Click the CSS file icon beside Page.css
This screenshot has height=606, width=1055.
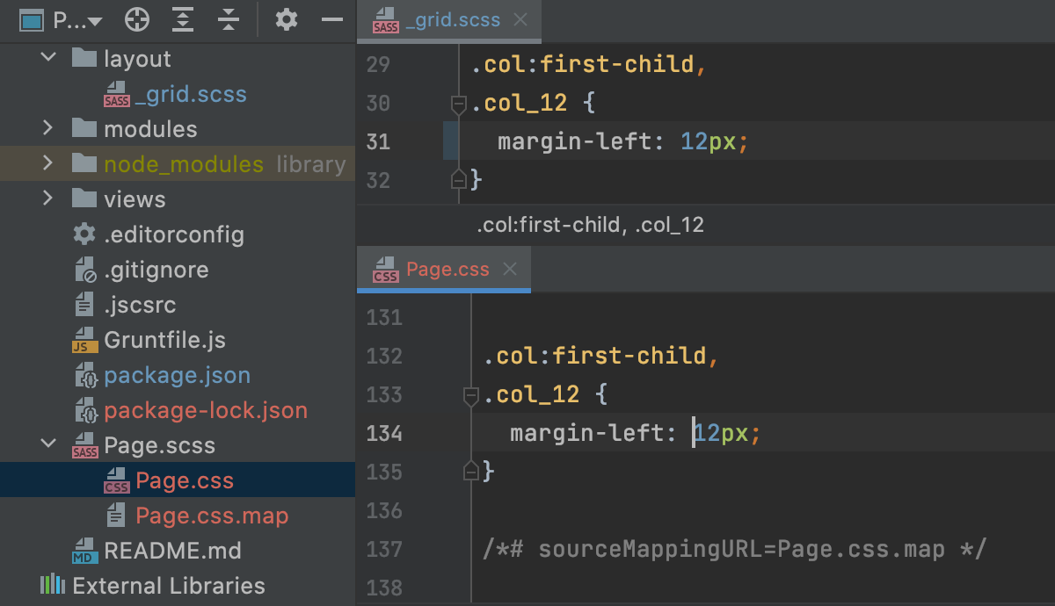pyautogui.click(x=115, y=480)
